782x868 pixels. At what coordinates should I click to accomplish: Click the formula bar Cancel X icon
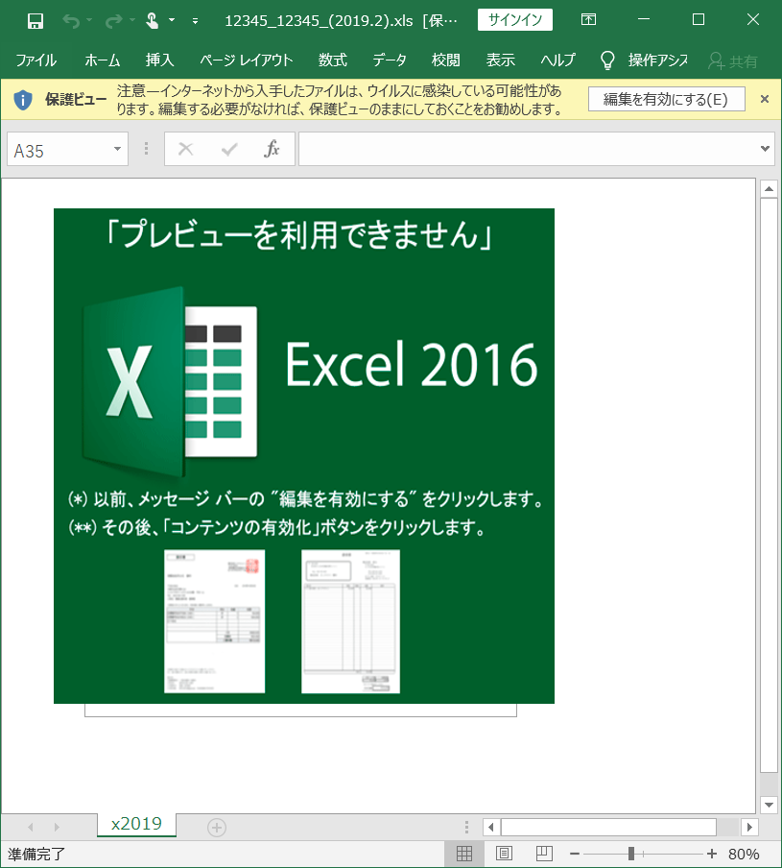[x=185, y=149]
